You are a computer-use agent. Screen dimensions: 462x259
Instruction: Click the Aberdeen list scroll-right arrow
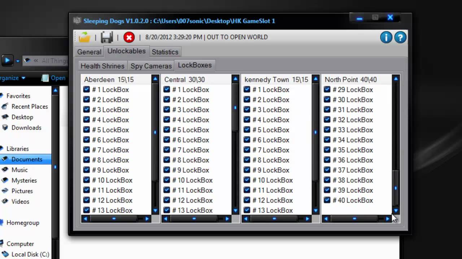click(x=147, y=219)
